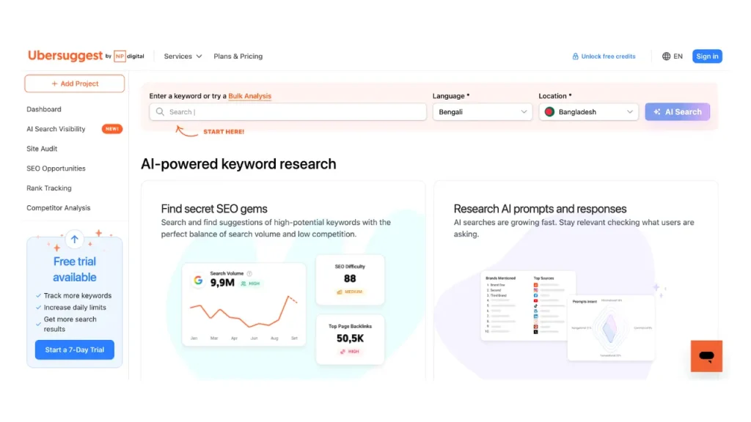Click the globe language icon
This screenshot has height=422, width=751.
666,56
